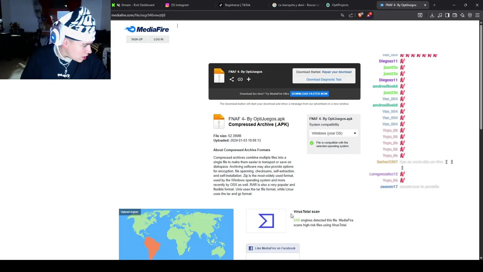
Task: Open Brave Shields lion icon
Action: (360, 15)
